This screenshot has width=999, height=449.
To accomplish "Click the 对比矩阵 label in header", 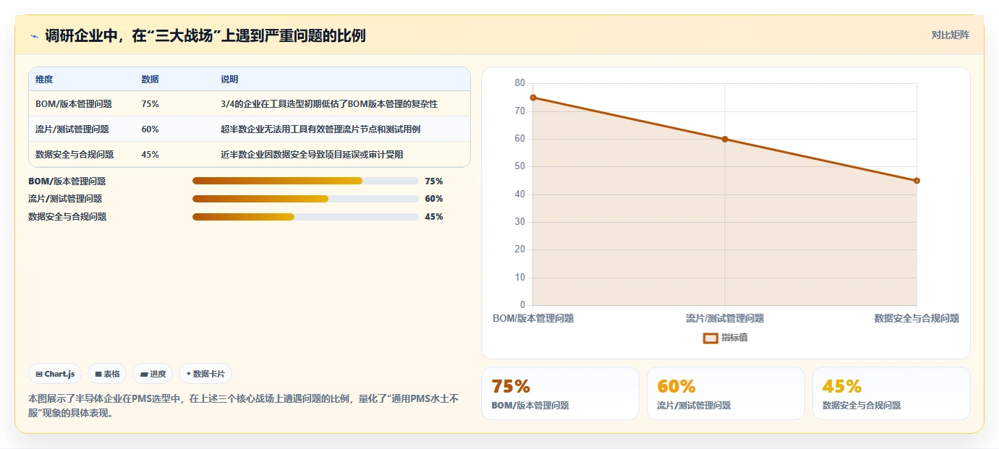I will click(950, 35).
